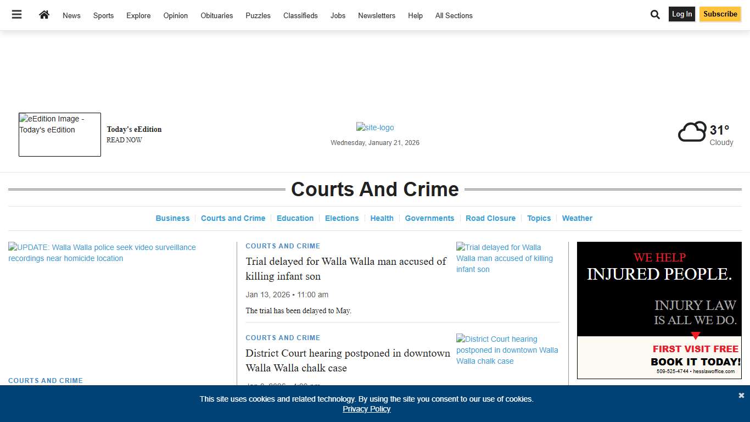This screenshot has width=750, height=422.
Task: Open the All Sections menu
Action: tap(454, 15)
